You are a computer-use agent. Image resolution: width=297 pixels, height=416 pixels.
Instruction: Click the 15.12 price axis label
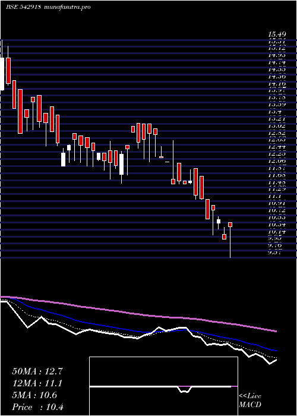tap(277, 49)
